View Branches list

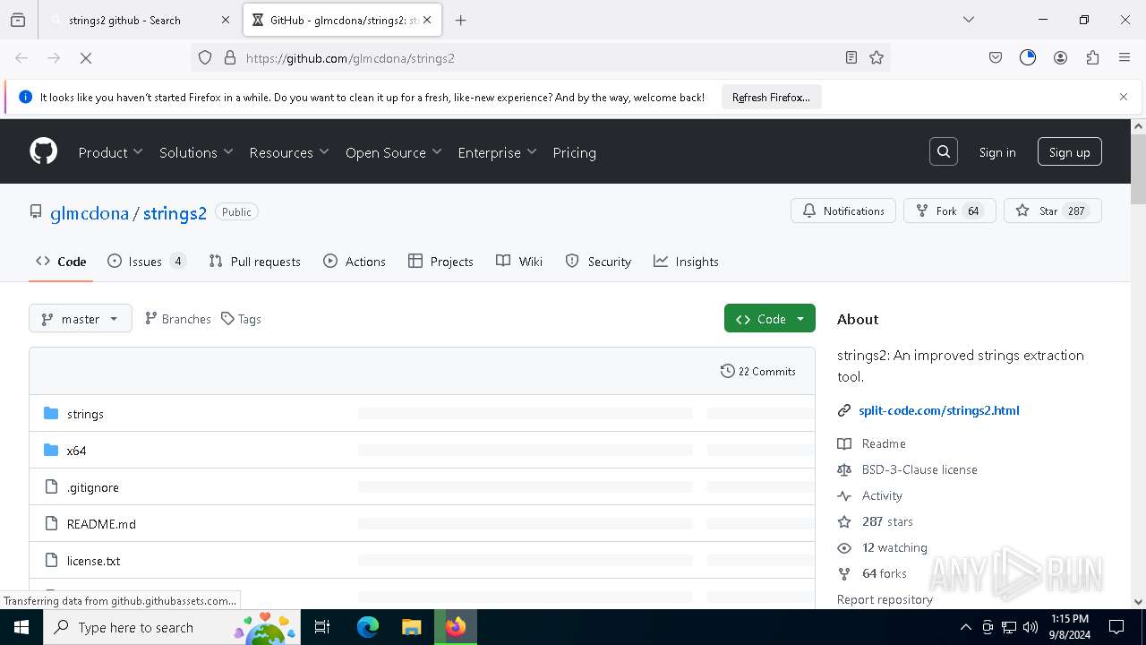pyautogui.click(x=177, y=319)
